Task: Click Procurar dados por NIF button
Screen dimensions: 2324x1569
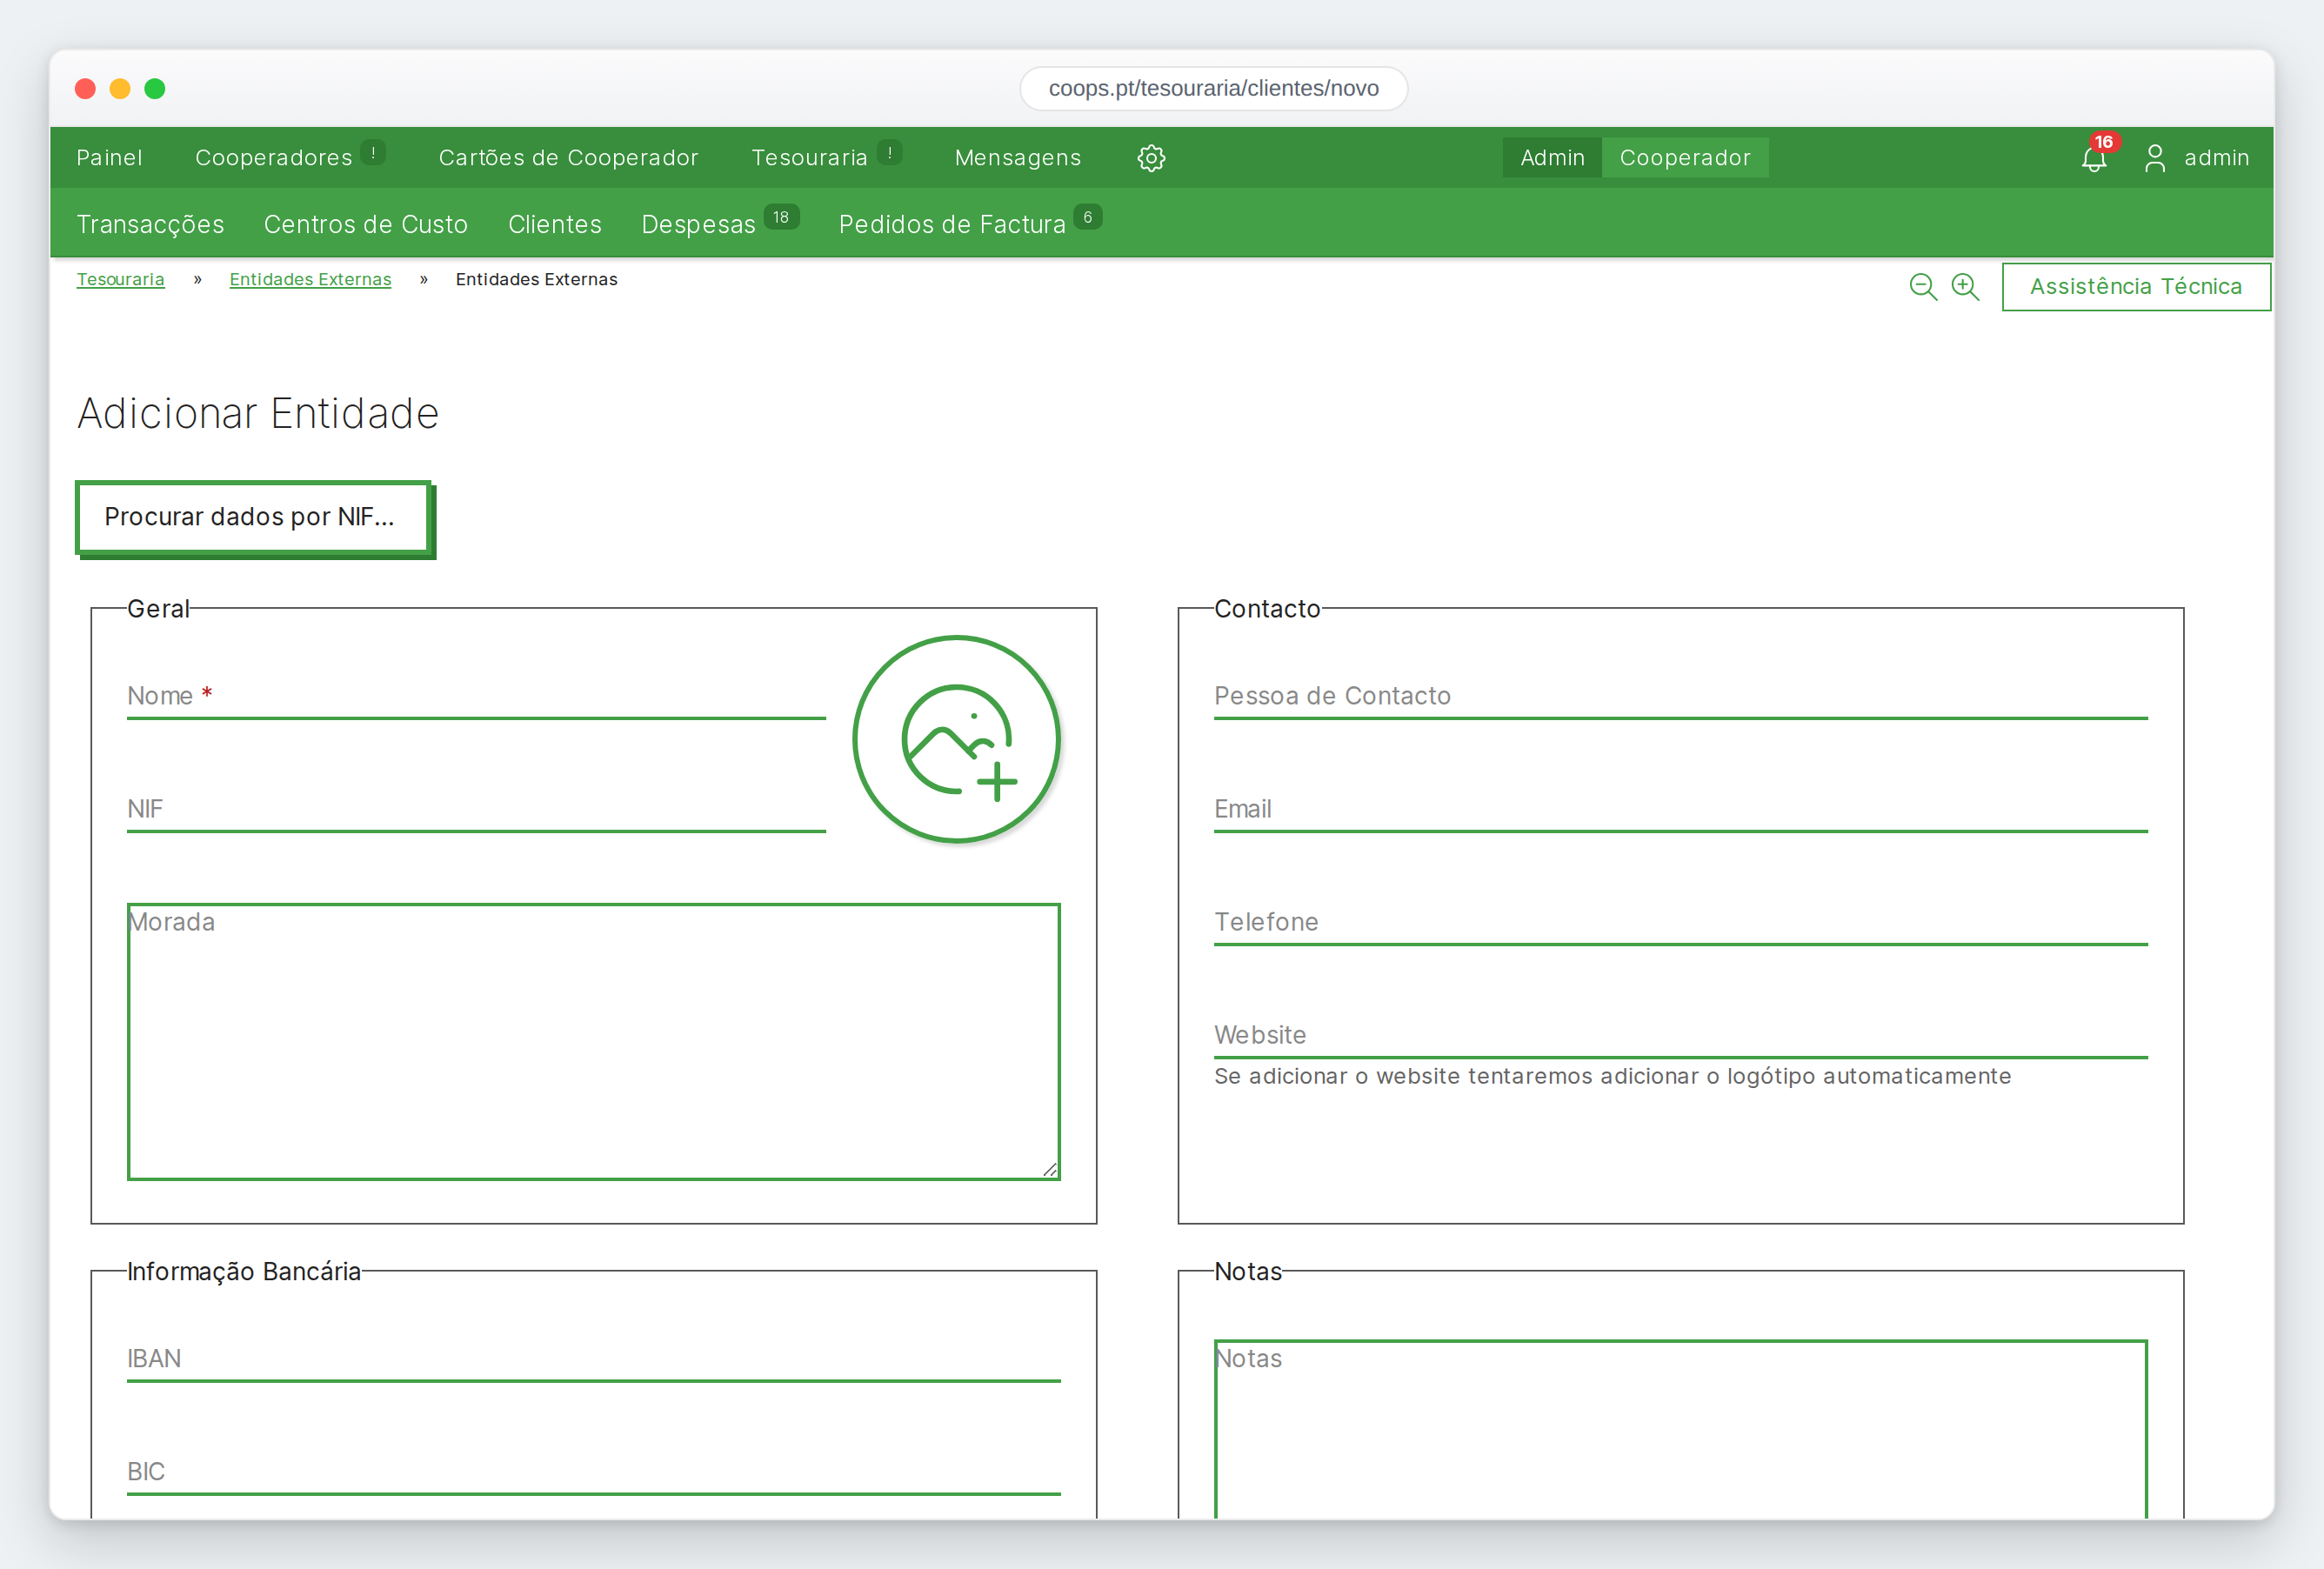Action: [x=254, y=518]
